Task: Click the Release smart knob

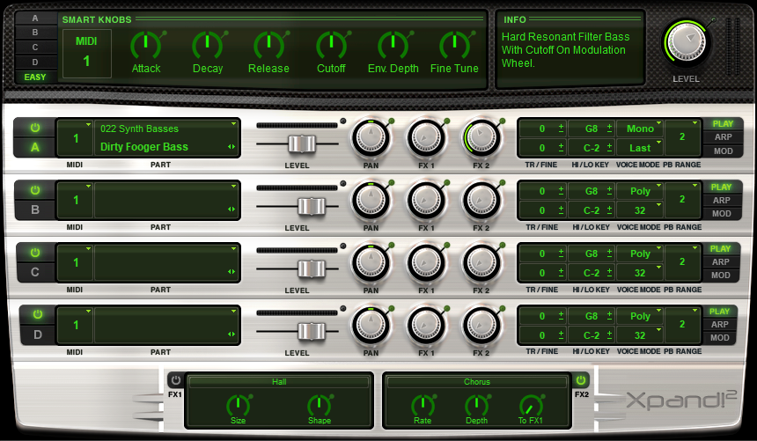Action: [x=268, y=47]
